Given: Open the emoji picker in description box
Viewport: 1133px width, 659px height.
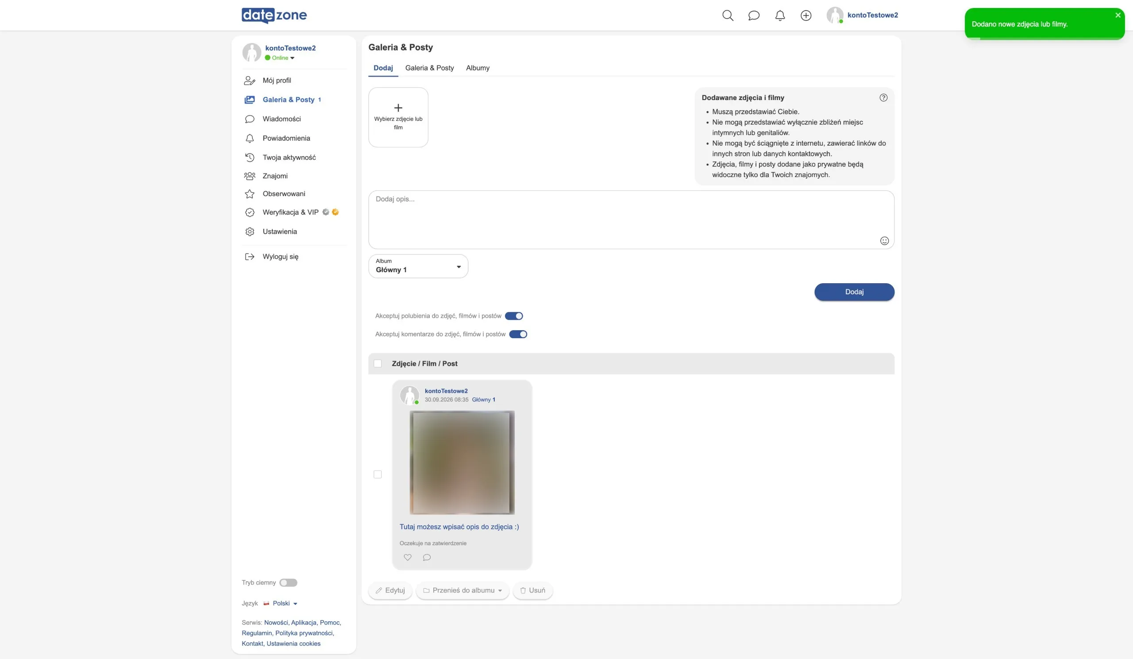Looking at the screenshot, I should (884, 240).
